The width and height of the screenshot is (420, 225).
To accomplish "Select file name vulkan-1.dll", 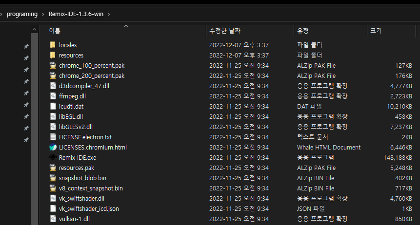I will tap(75, 219).
